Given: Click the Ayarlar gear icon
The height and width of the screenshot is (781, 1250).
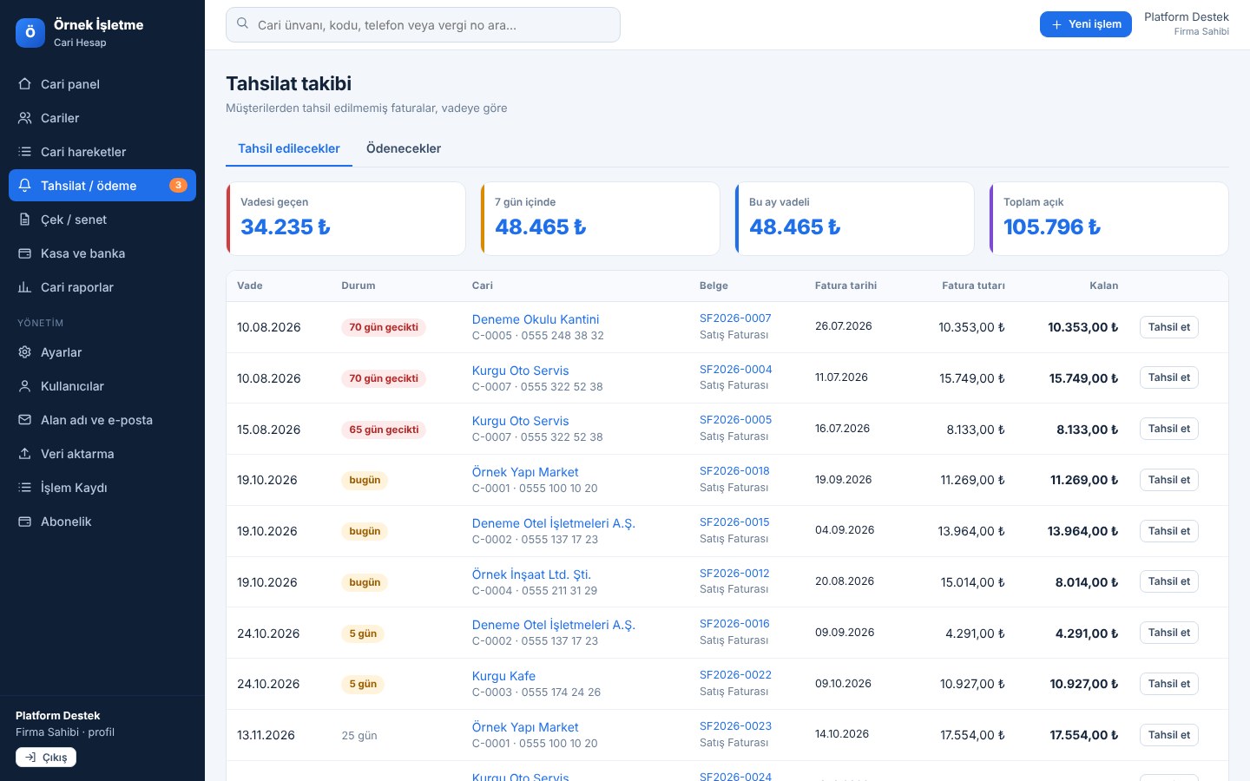Looking at the screenshot, I should click(24, 352).
